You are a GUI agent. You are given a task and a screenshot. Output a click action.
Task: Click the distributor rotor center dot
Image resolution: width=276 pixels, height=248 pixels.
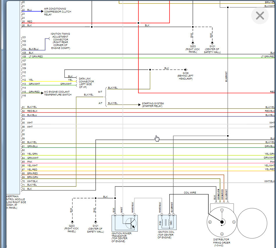(222, 222)
